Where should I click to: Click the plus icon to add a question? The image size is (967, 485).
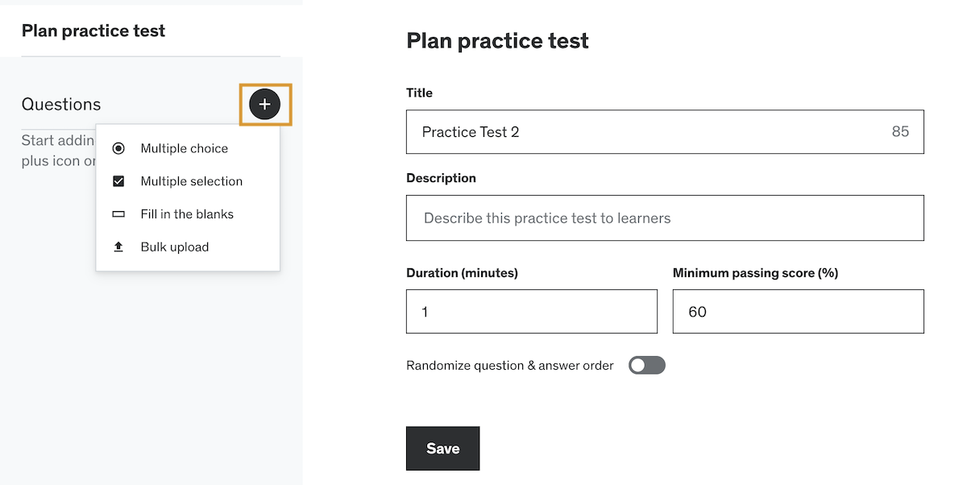tap(265, 104)
